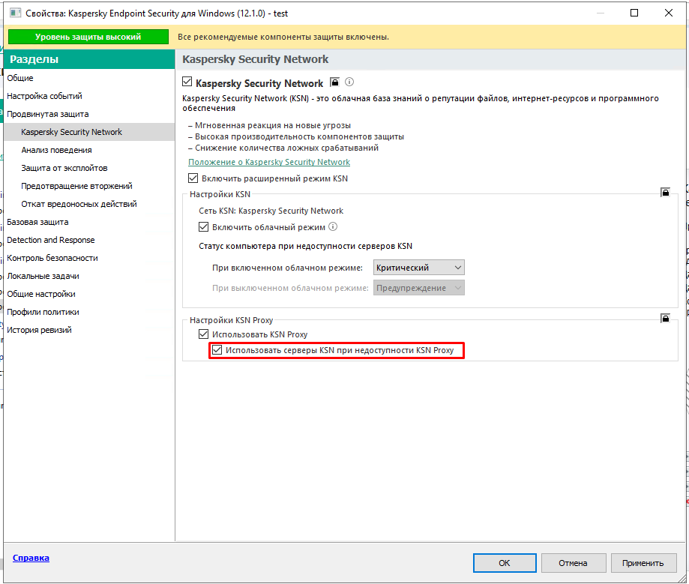Open the Настройка событий section
The image size is (689, 584).
[x=89, y=96]
